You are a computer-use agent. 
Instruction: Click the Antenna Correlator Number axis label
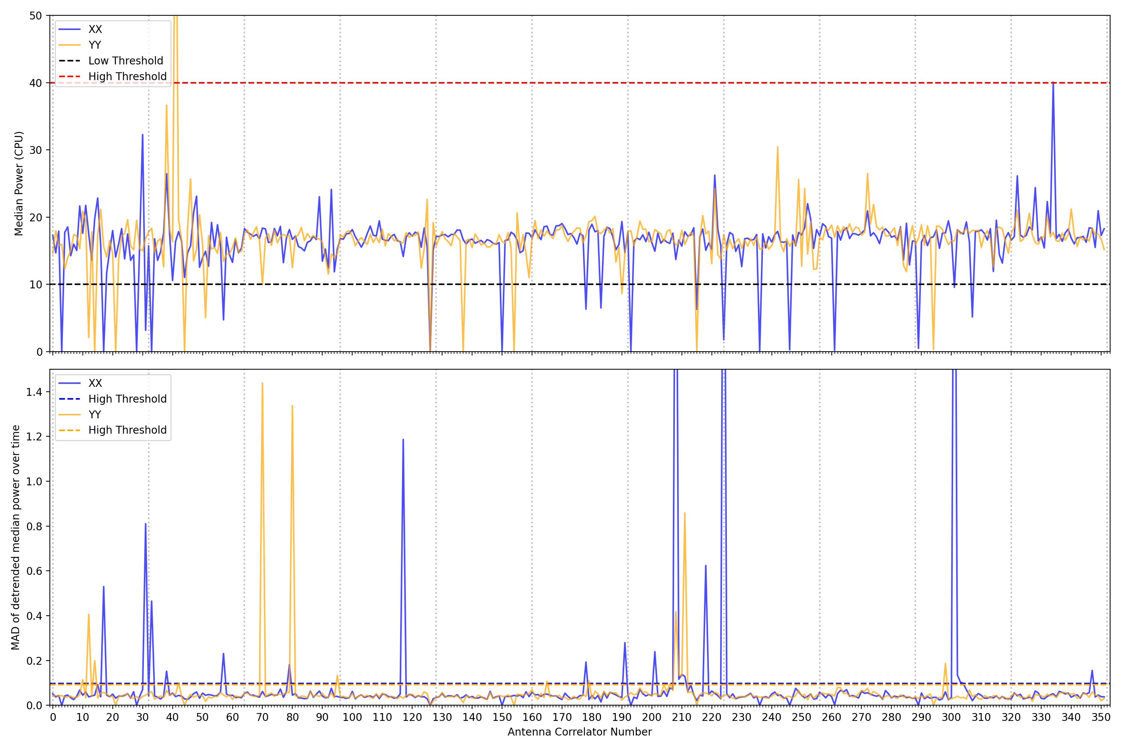coord(579,732)
